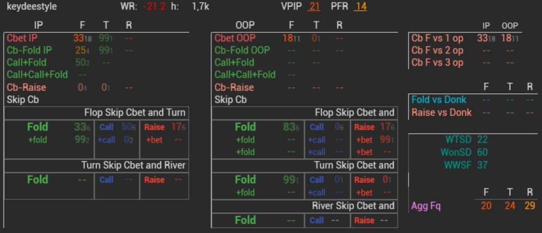Select the Agg Fq label
This screenshot has height=233, width=542.
426,206
